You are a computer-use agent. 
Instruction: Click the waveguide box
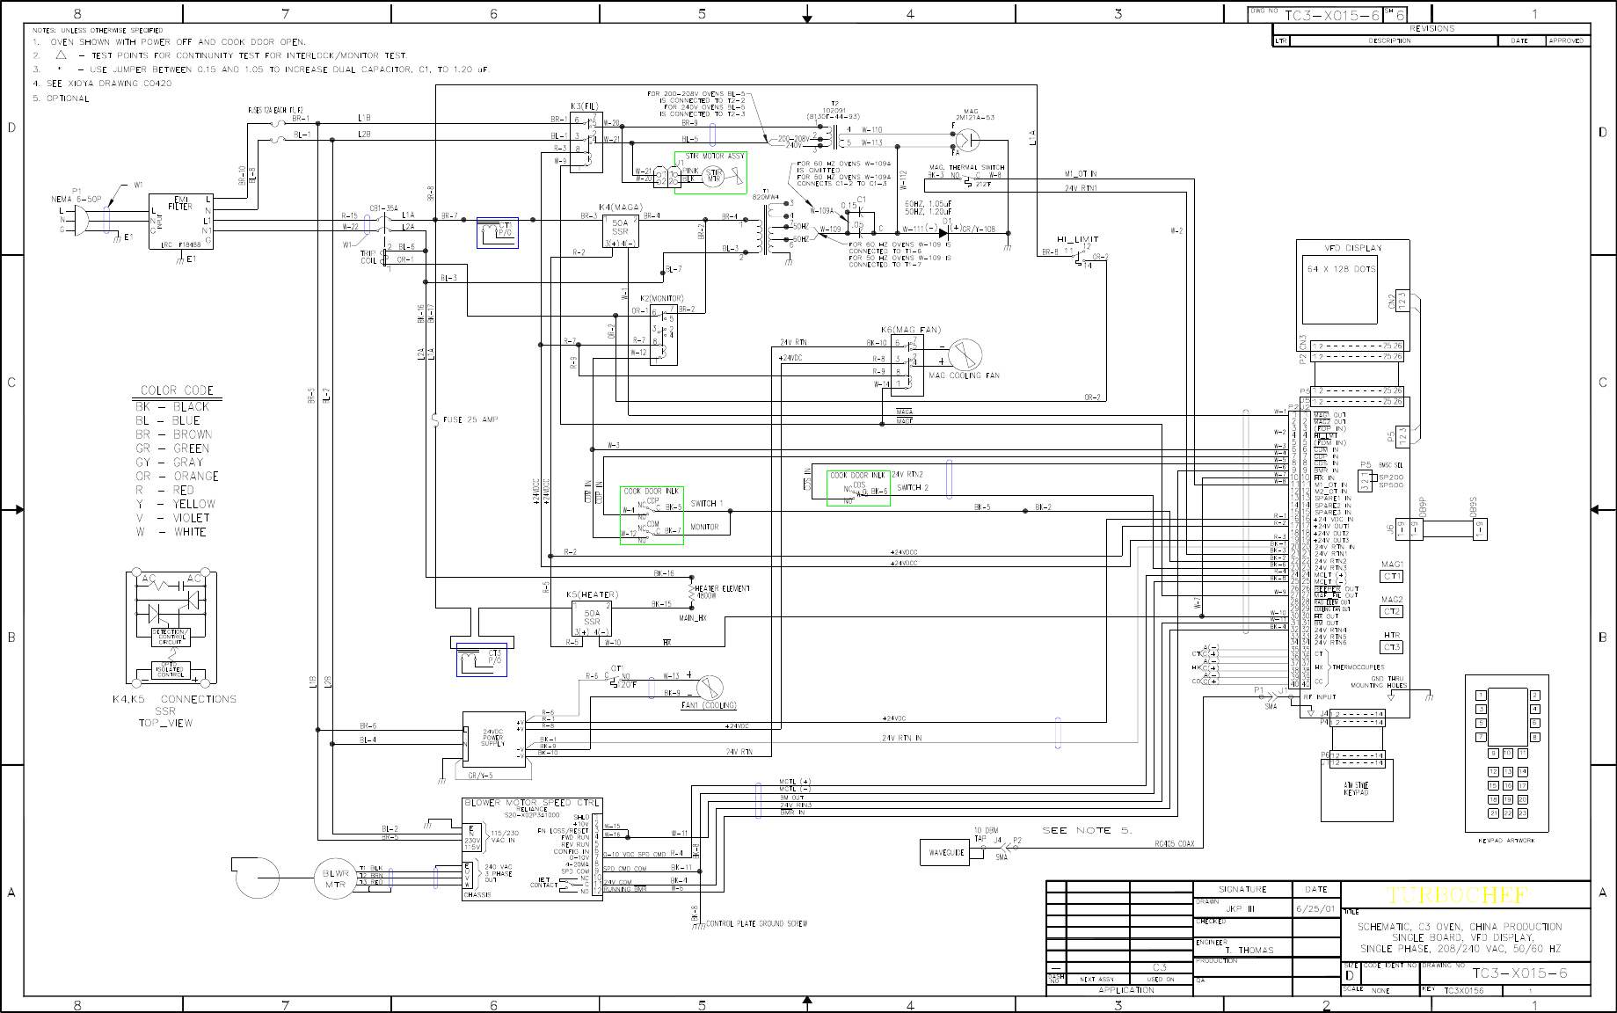coord(946,852)
